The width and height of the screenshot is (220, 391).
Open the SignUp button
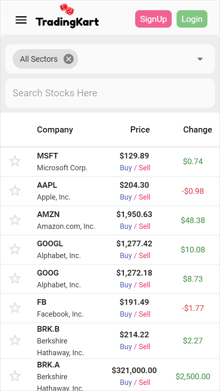[x=153, y=19]
